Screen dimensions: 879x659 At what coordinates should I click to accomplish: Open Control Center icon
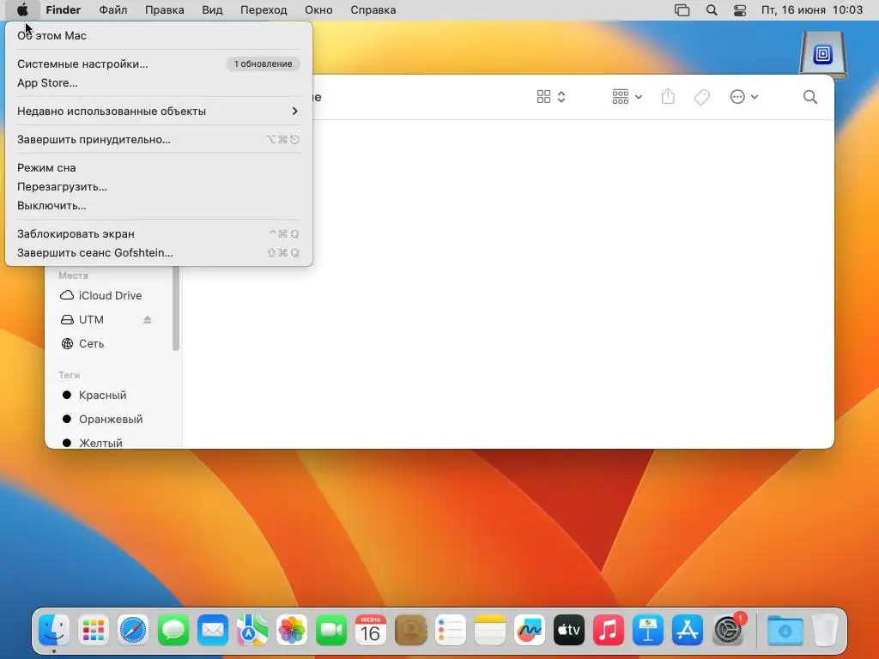(740, 10)
